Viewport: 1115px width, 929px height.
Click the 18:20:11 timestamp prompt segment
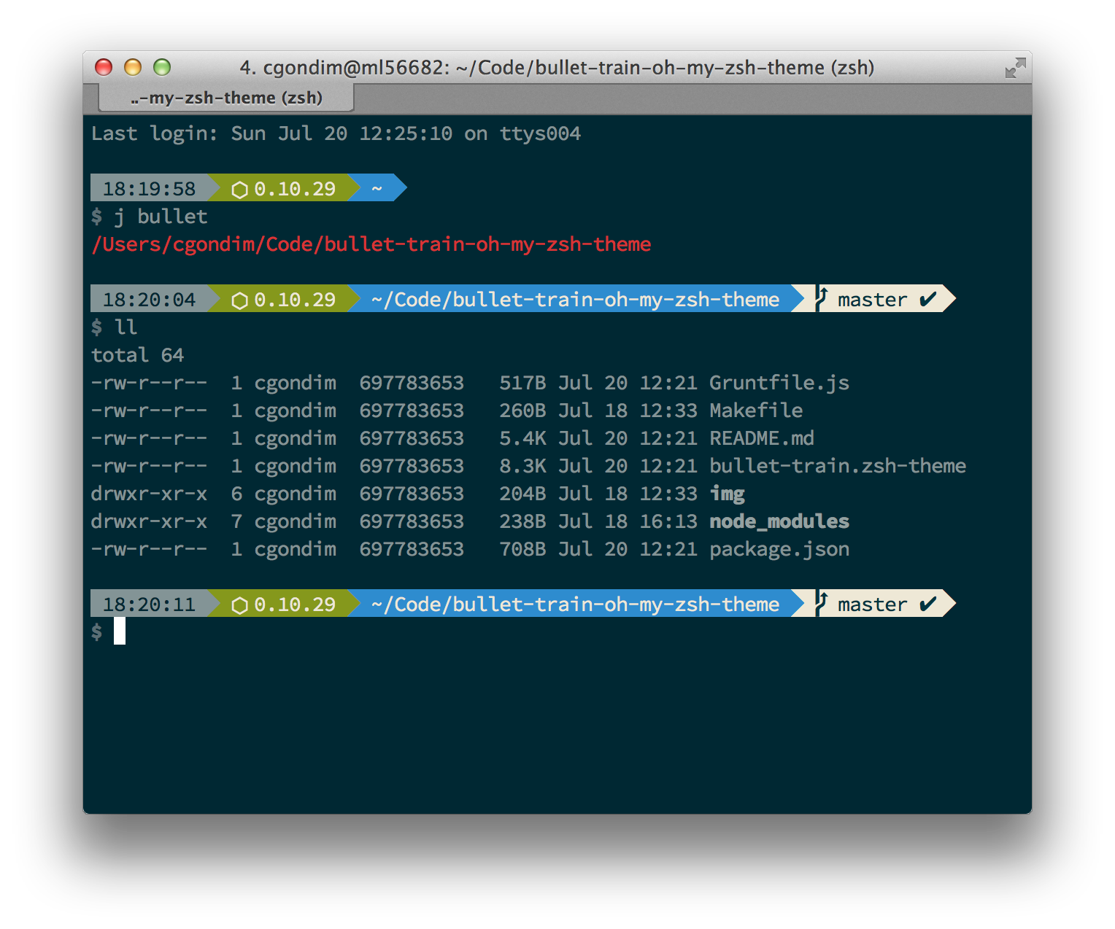(149, 605)
